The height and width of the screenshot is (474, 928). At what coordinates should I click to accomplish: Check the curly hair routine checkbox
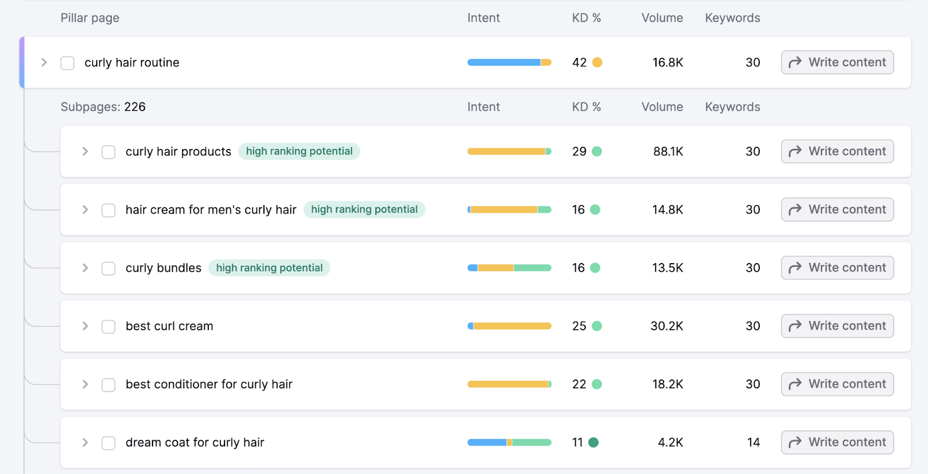[x=68, y=63]
